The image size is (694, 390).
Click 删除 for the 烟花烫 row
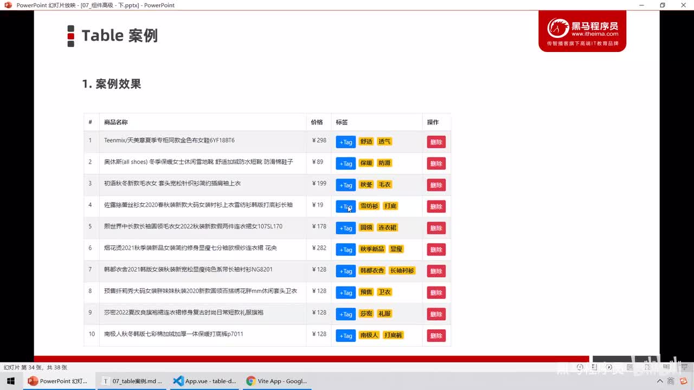[x=436, y=250]
